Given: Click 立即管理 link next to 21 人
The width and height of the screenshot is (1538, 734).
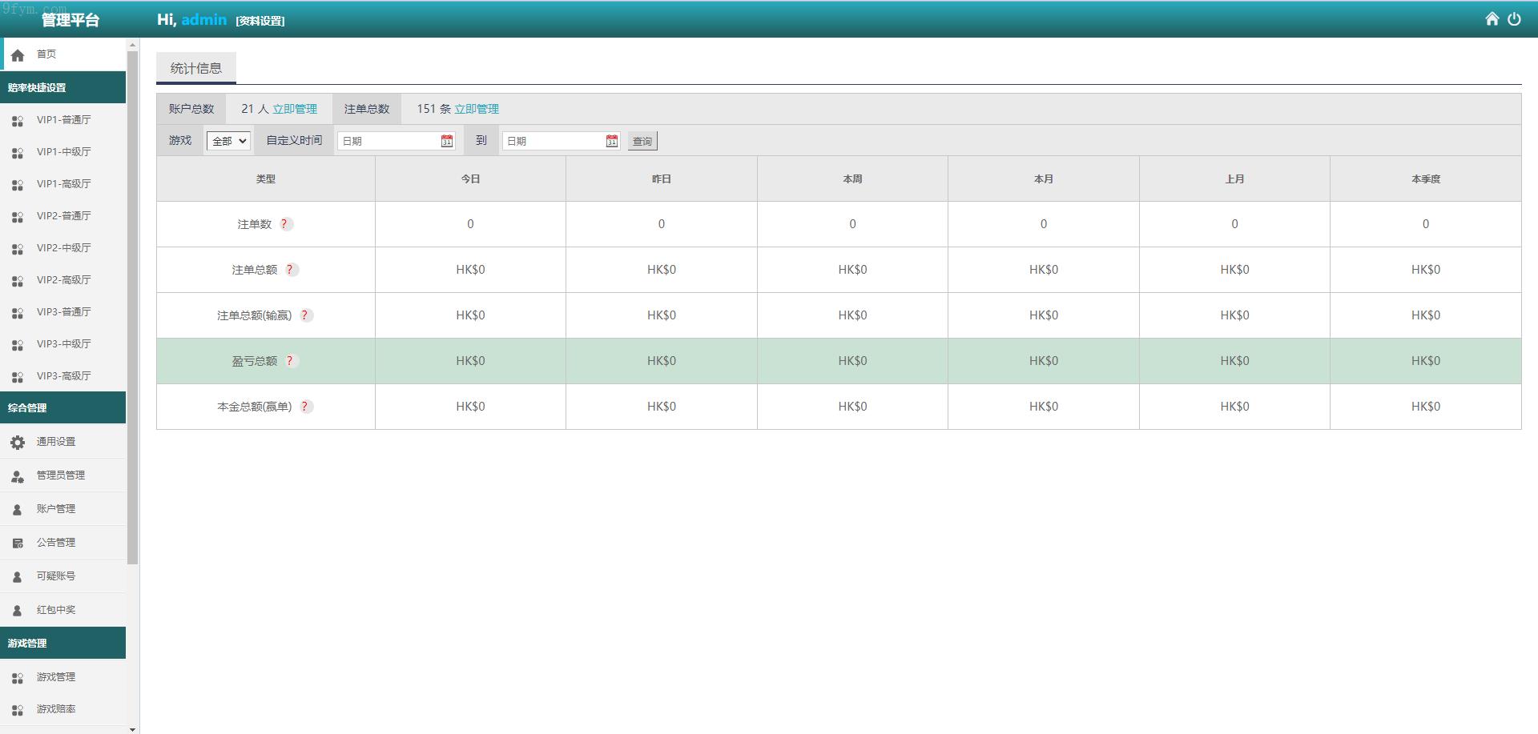Looking at the screenshot, I should click(295, 109).
